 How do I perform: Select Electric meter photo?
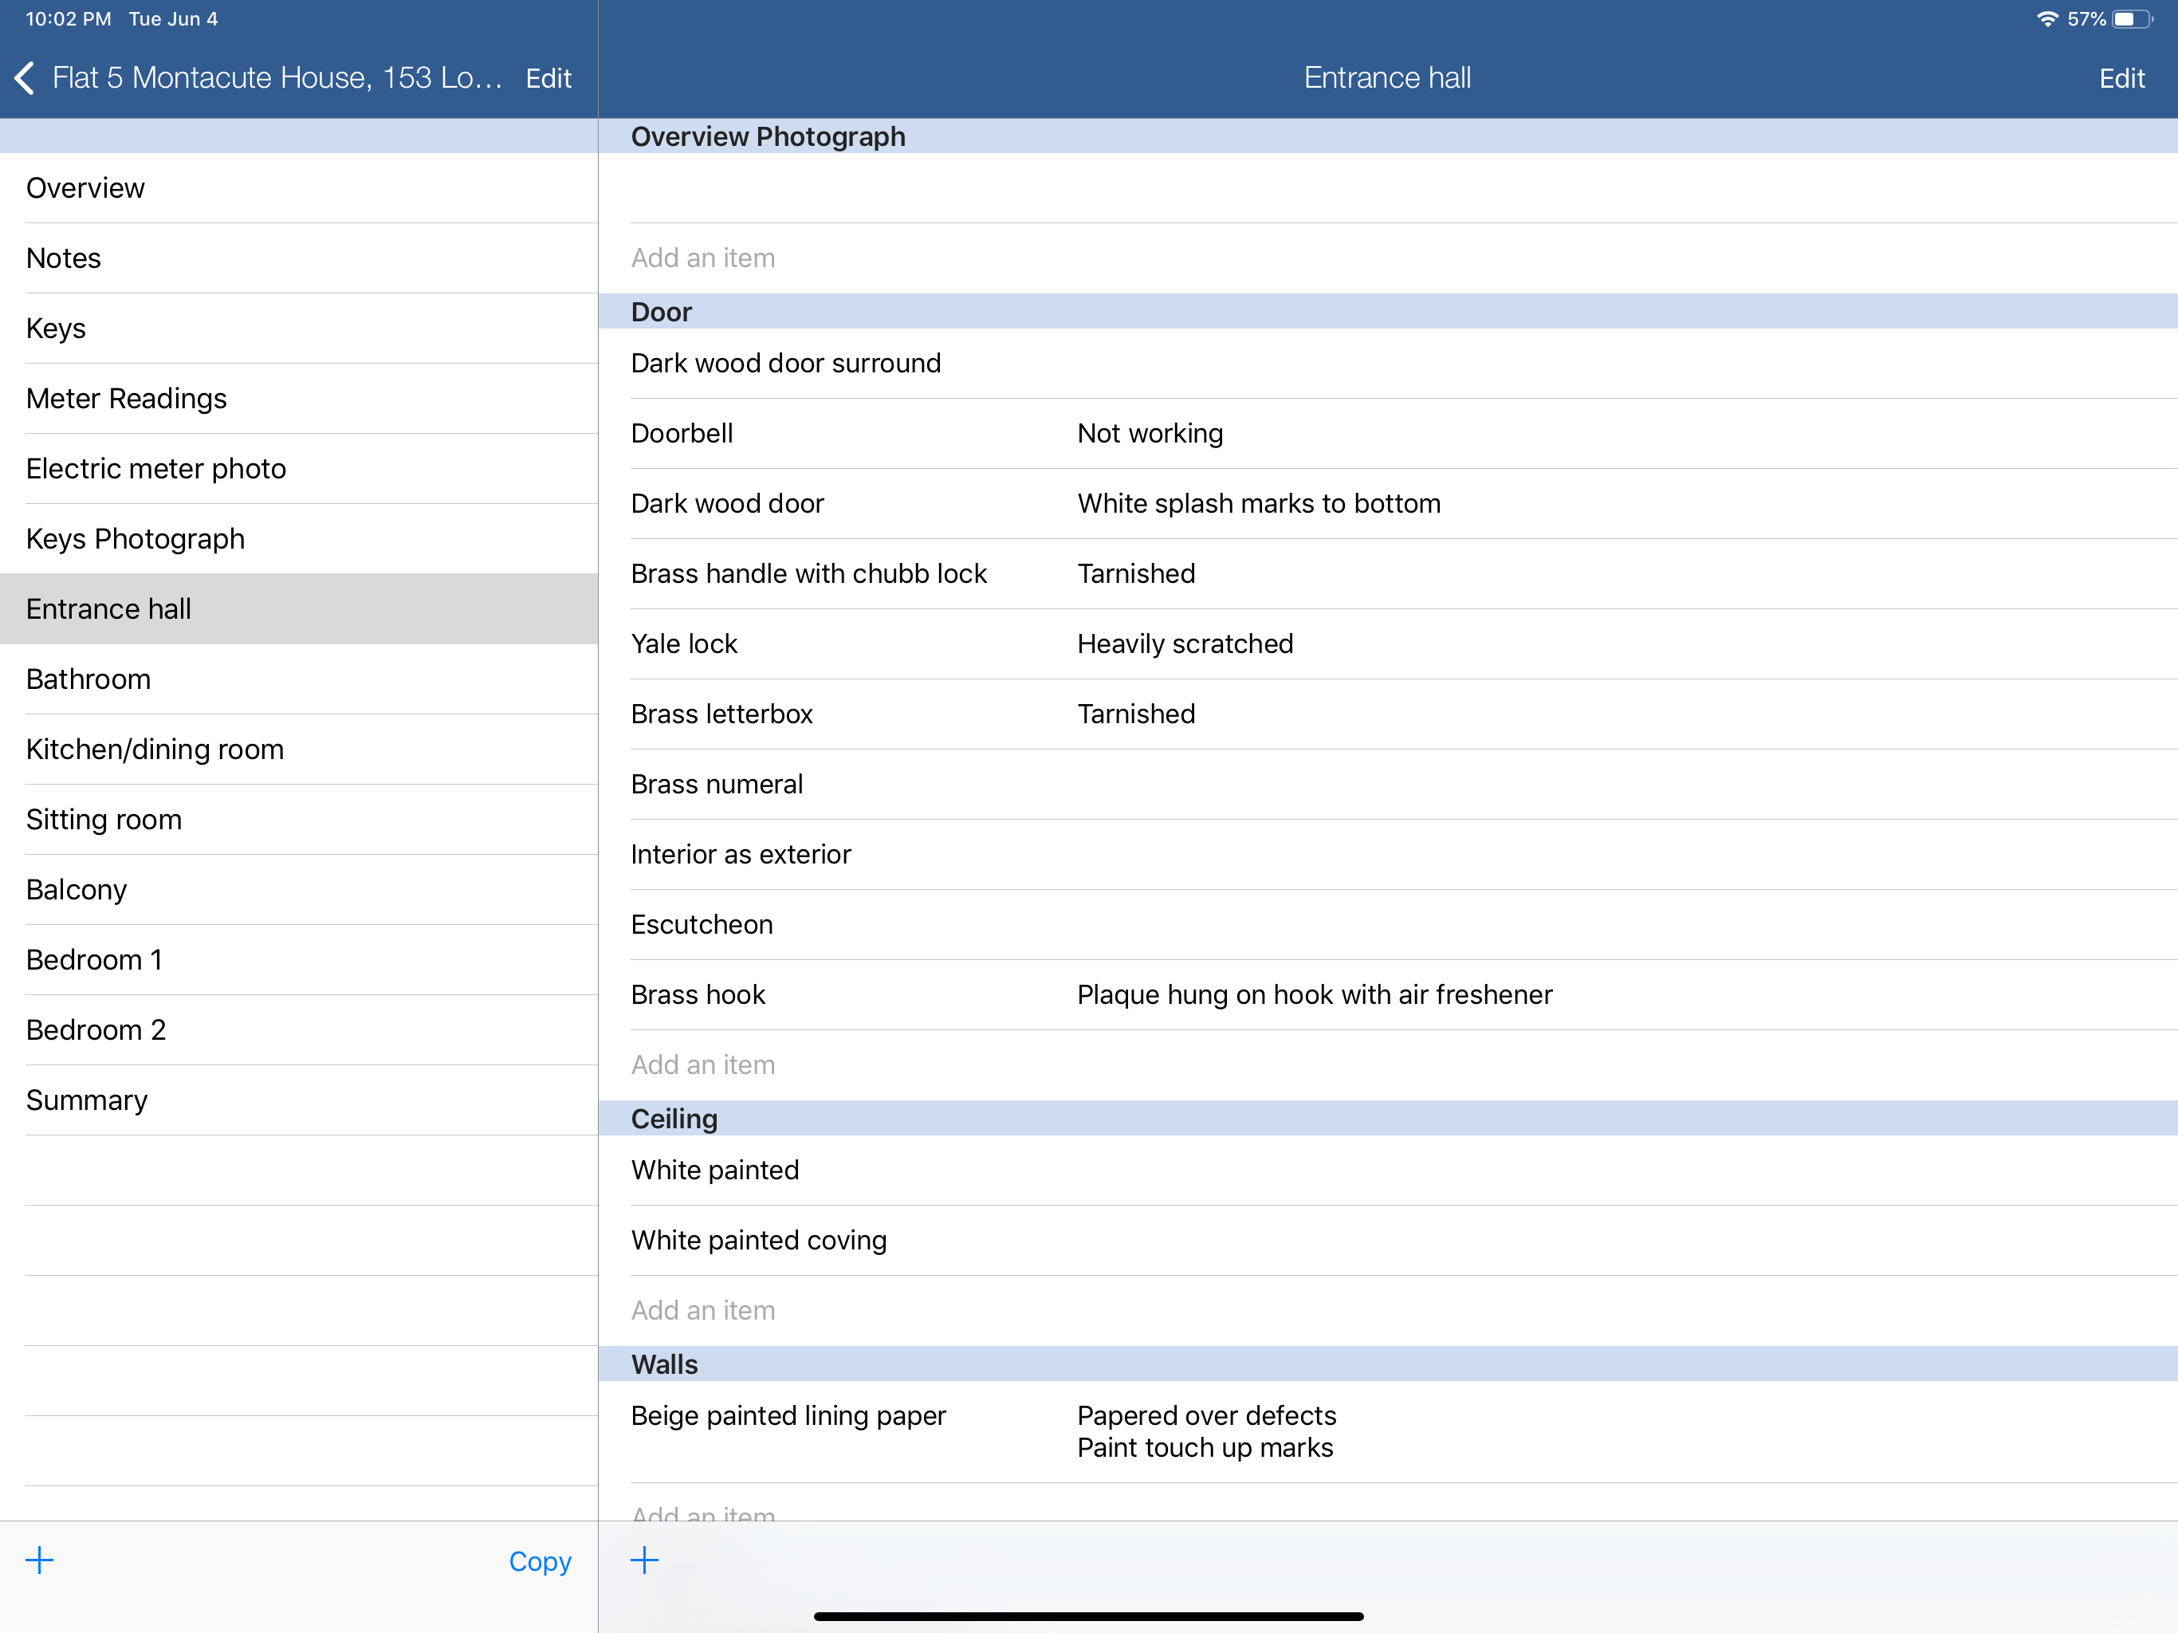coord(299,469)
